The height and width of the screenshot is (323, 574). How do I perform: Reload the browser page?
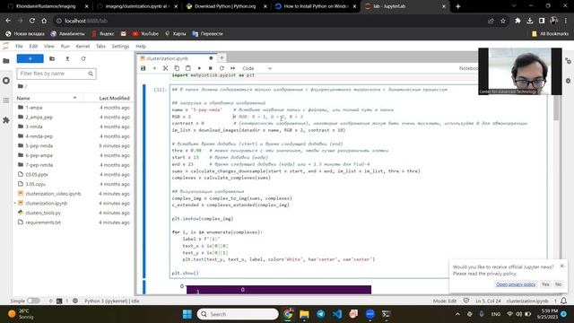pyautogui.click(x=32, y=21)
